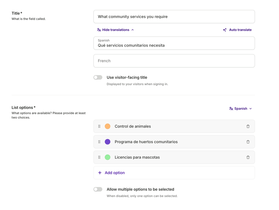The height and width of the screenshot is (210, 279).
Task: Enable Allow multiple options to be selected
Action: [98, 189]
